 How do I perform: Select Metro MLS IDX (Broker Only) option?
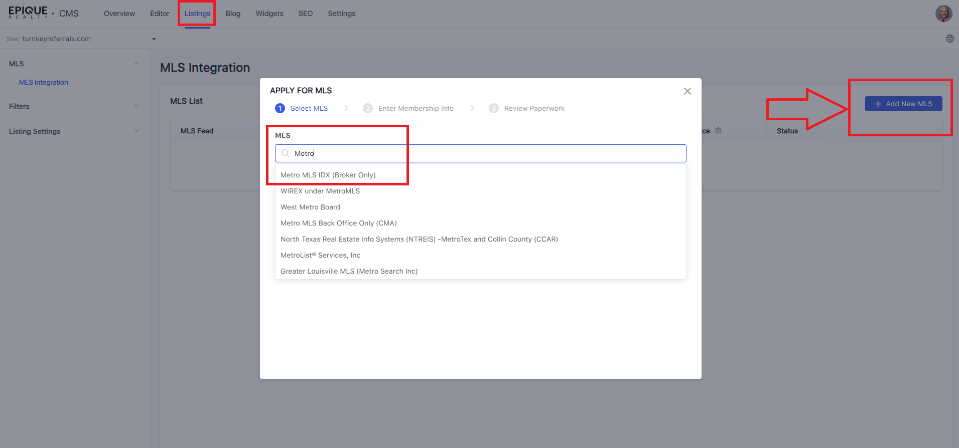point(328,175)
